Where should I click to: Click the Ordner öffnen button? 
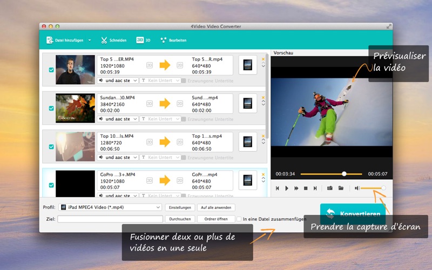216,219
